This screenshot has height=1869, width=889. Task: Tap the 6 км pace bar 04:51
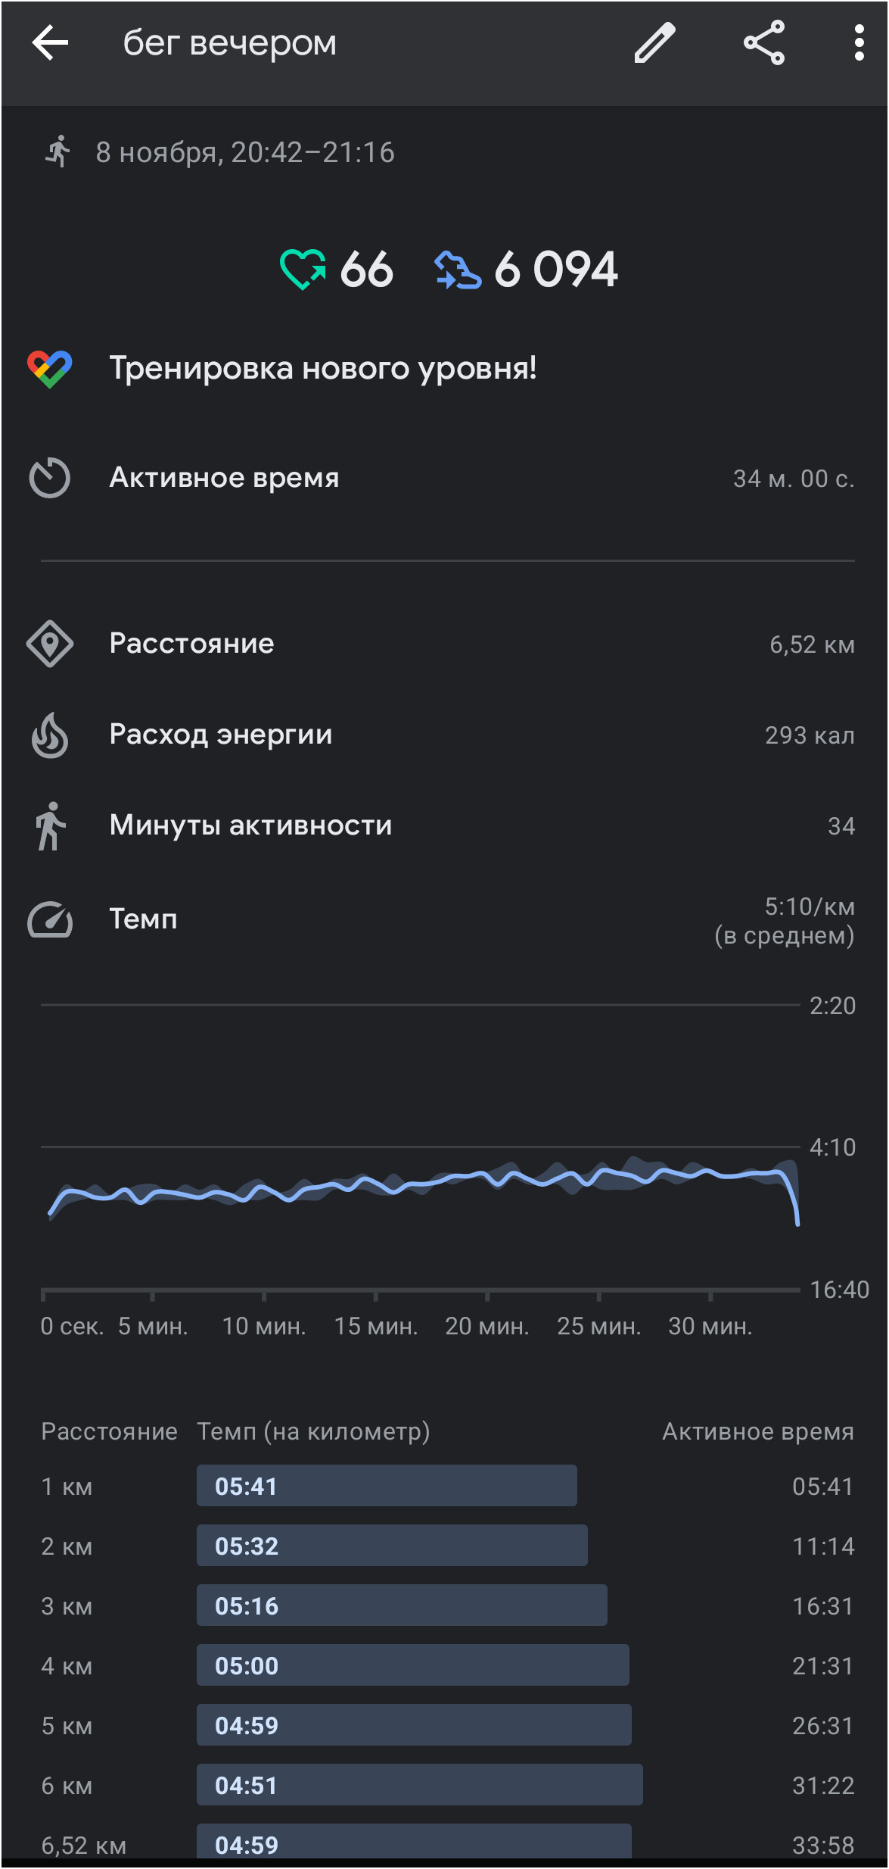[x=420, y=1785]
